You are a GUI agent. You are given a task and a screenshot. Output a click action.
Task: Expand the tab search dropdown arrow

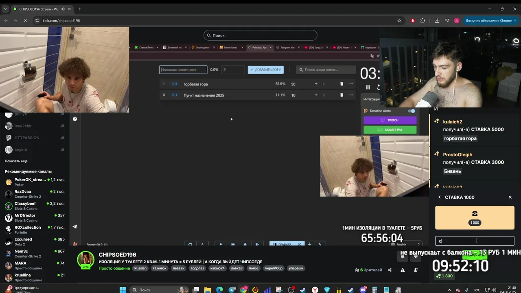coord(5,9)
